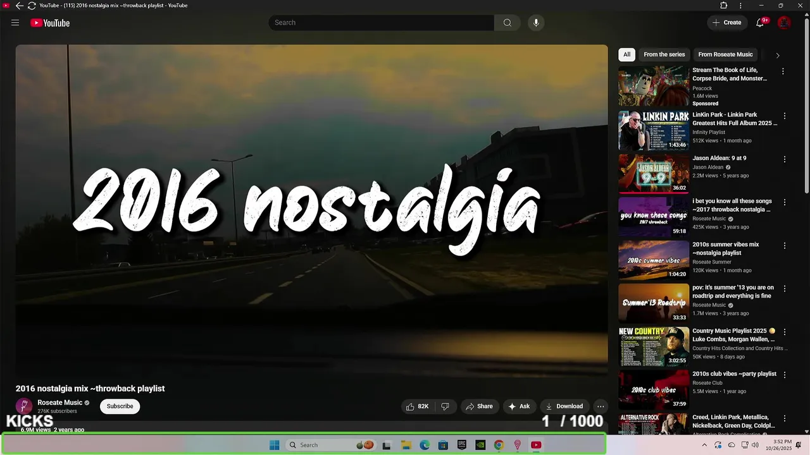
Task: Open options for sponsored Peacock ad
Action: click(783, 71)
